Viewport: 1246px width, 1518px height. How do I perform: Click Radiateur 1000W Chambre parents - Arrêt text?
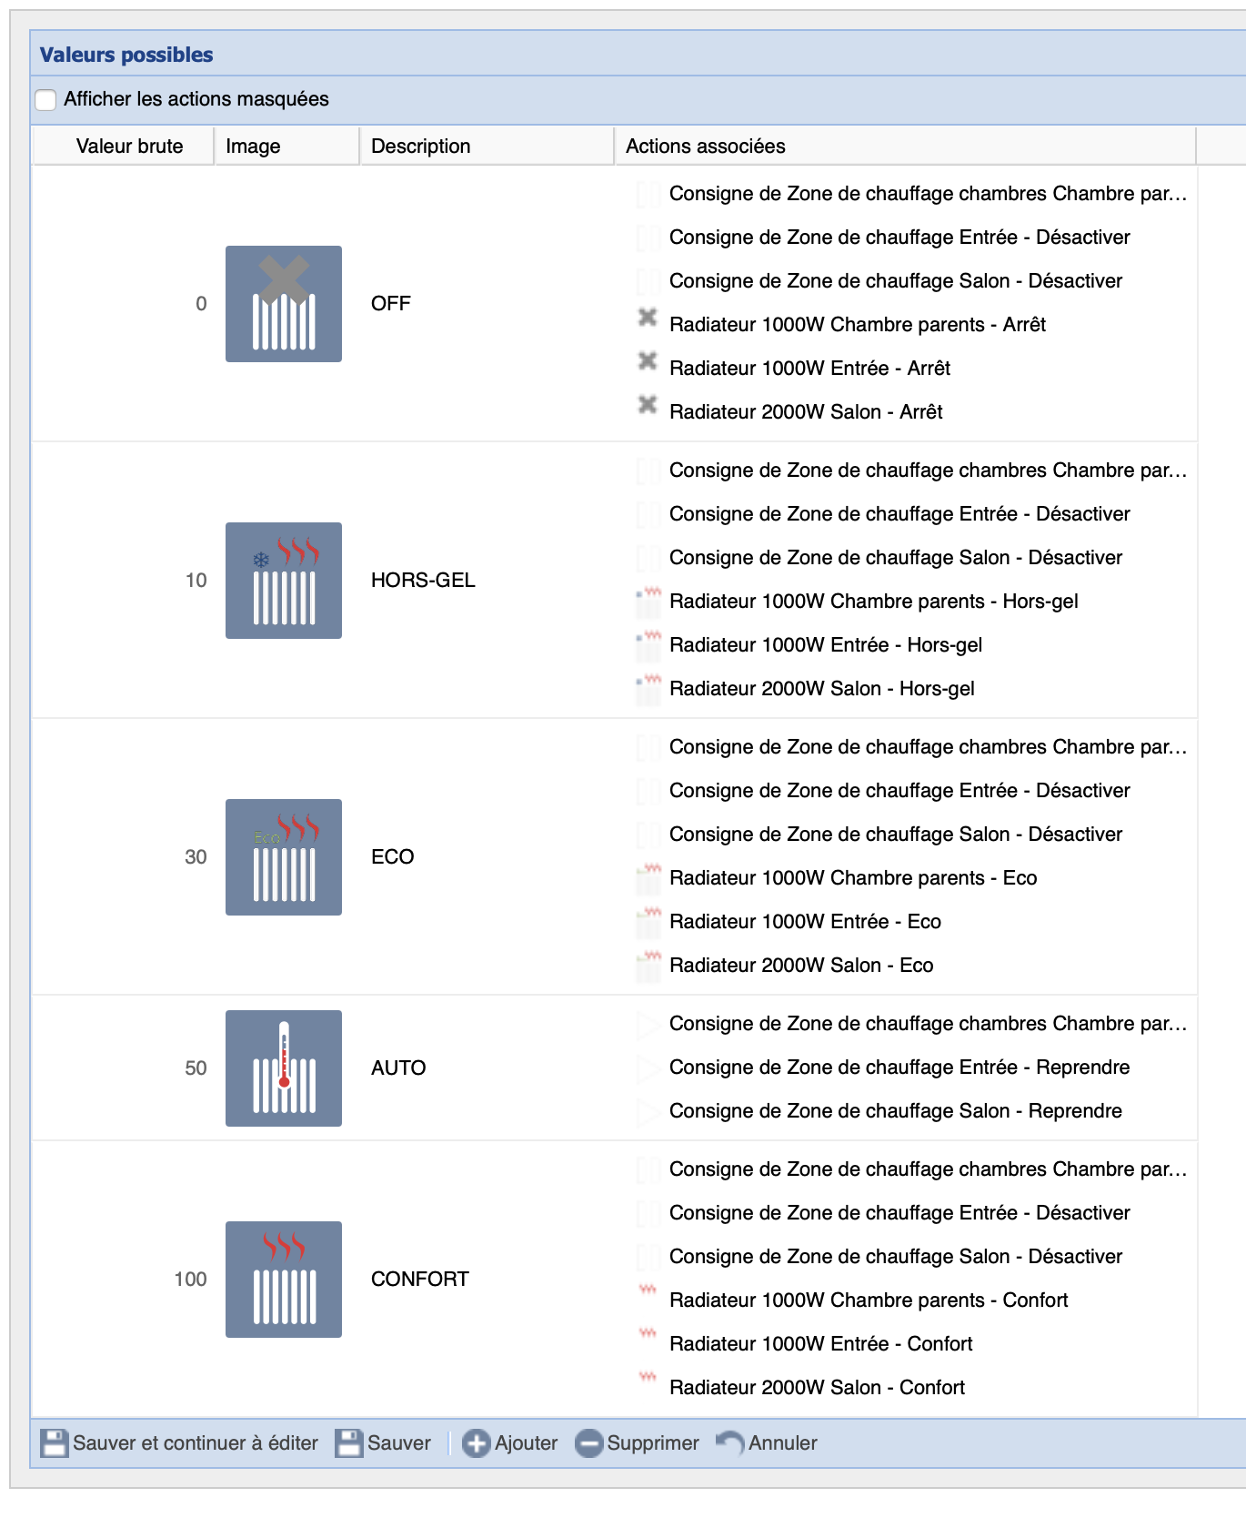858,325
